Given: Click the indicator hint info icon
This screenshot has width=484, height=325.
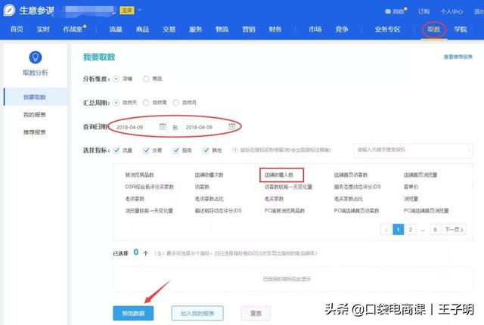Looking at the screenshot, I should tap(235, 150).
